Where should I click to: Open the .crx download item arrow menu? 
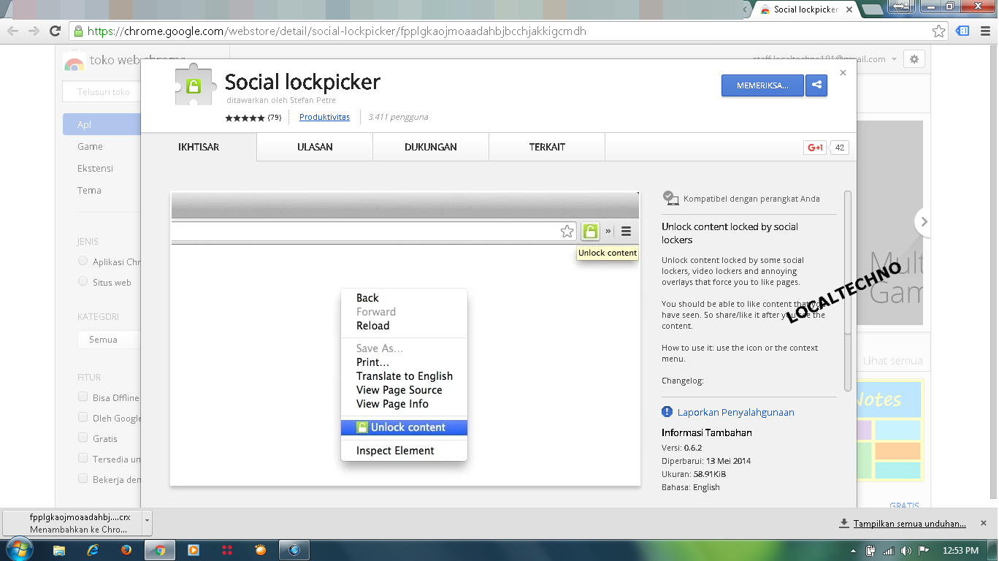coord(147,523)
